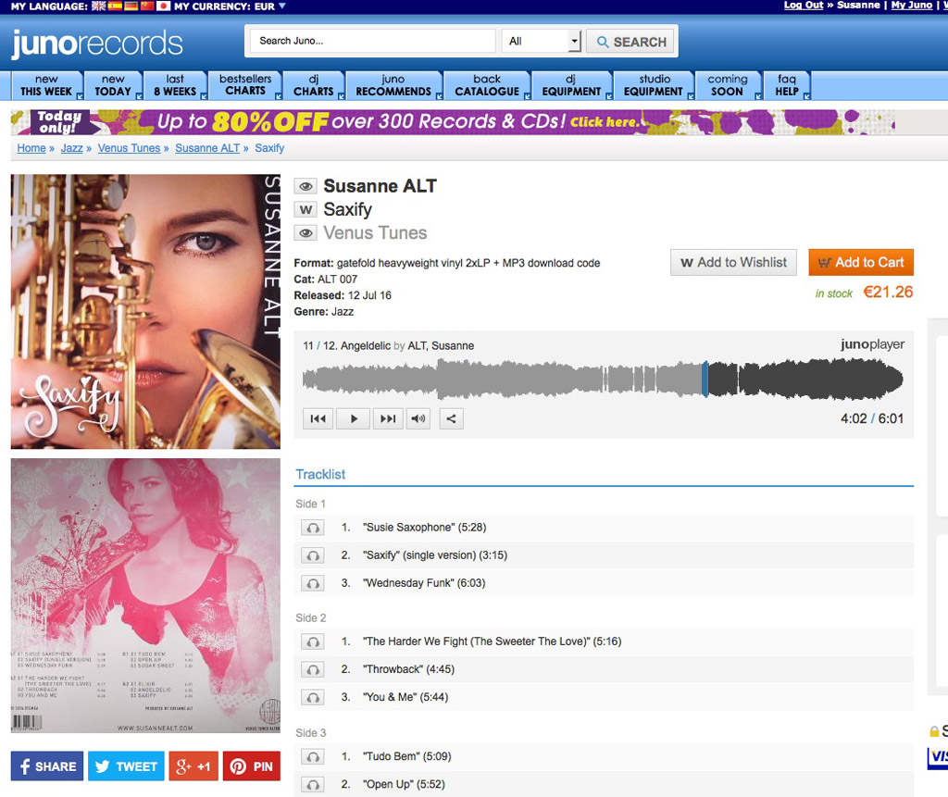Toggle watch eye icon for Susanne ALT
This screenshot has height=797, width=948.
point(306,186)
